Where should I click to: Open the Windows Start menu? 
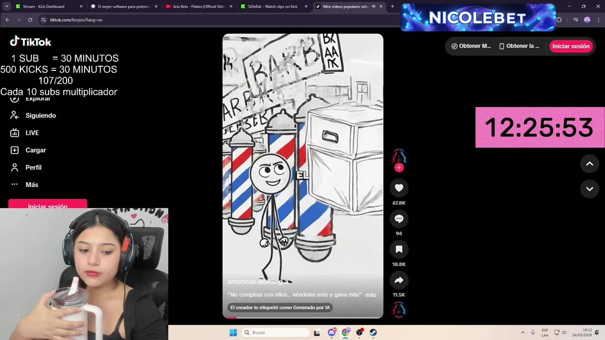click(233, 332)
